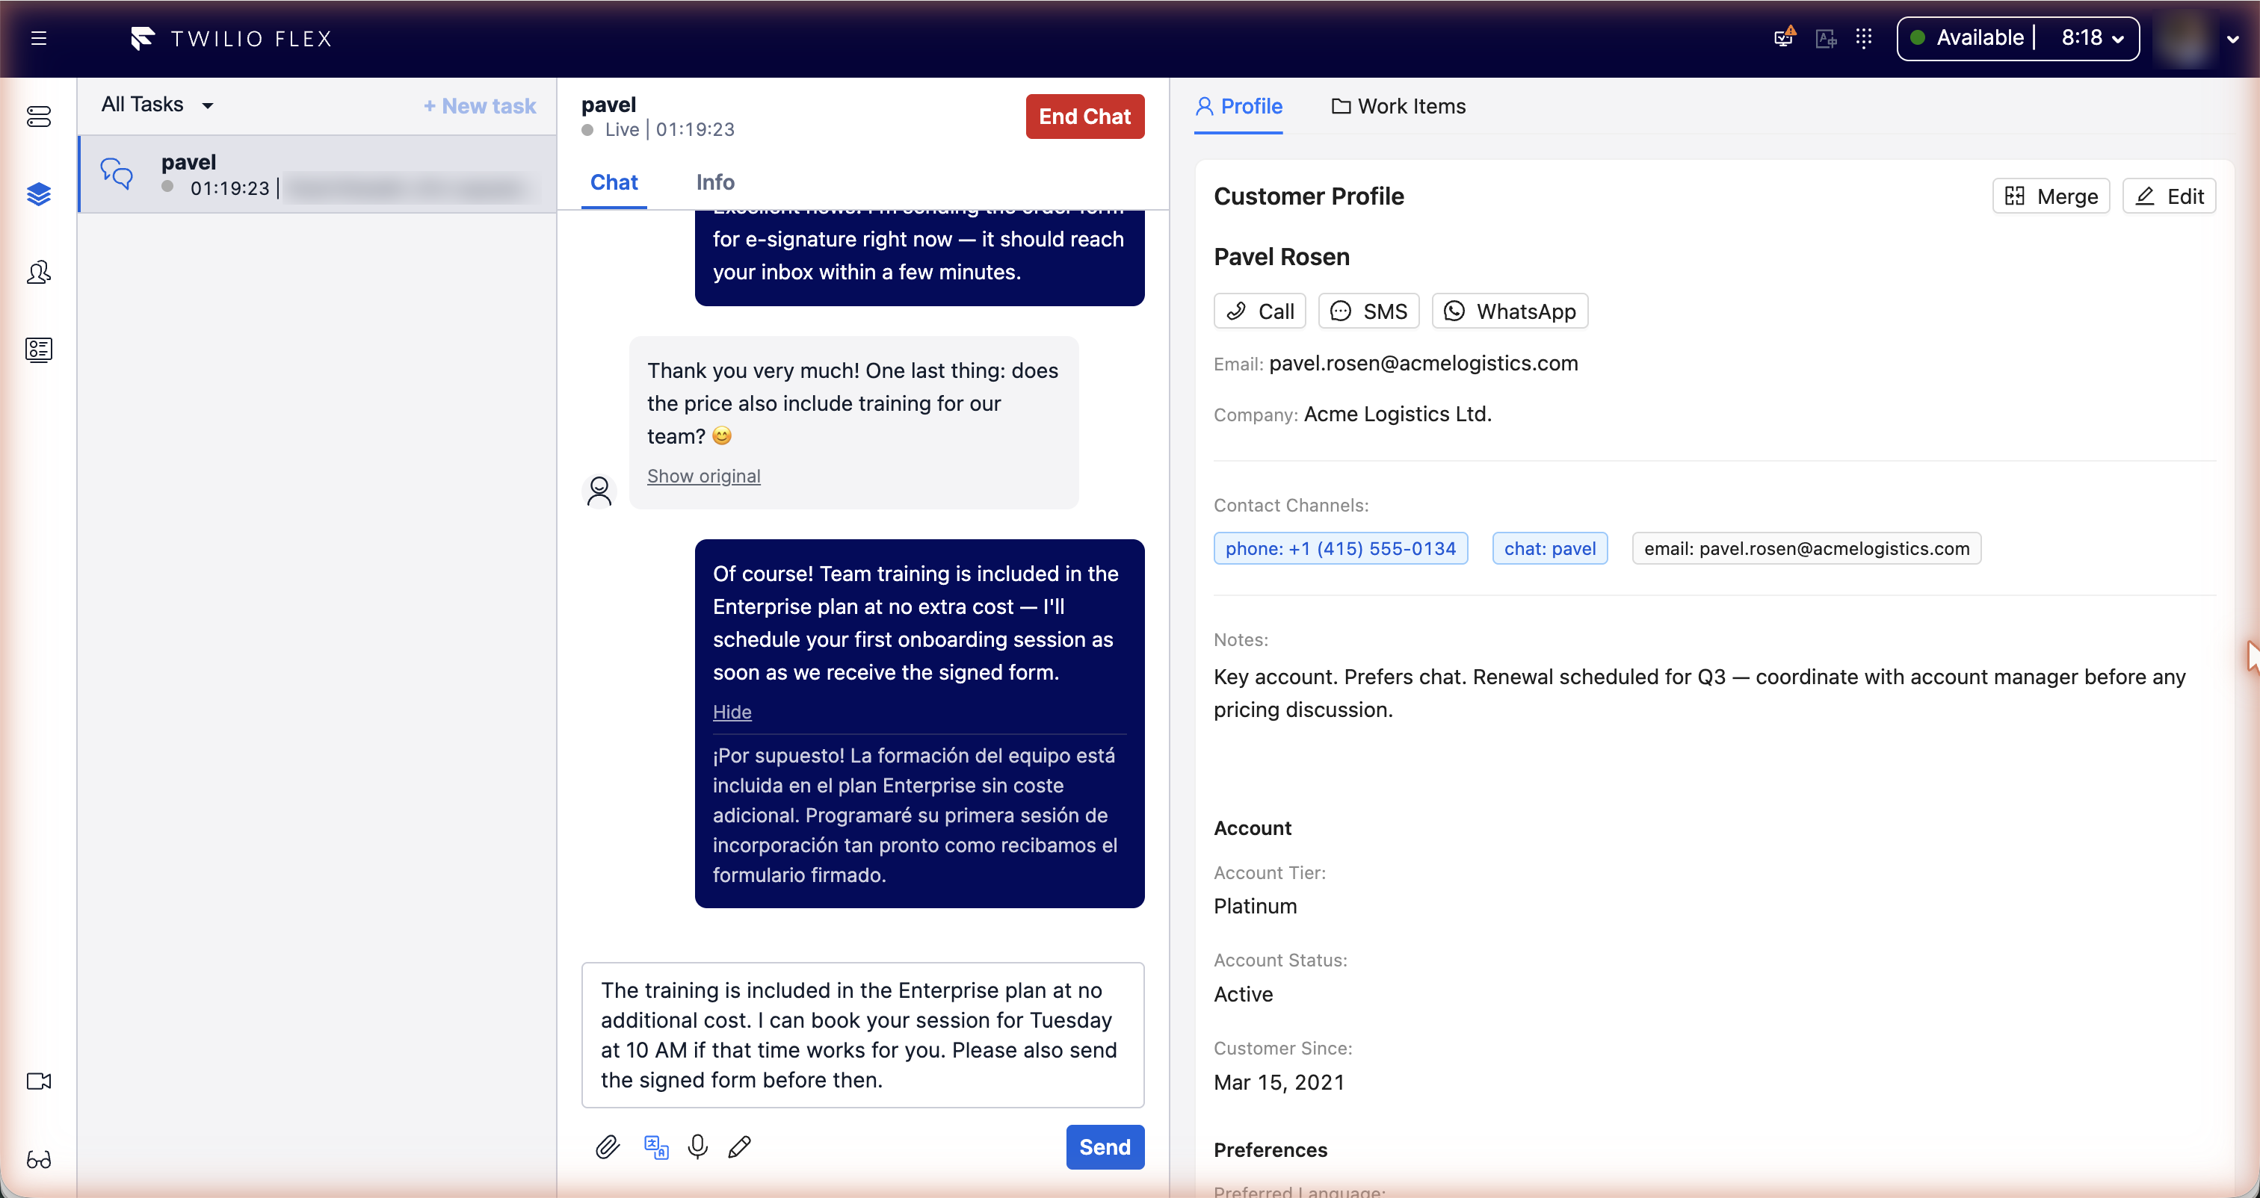Click the Acme Logistics Ltd. company text
Image resolution: width=2260 pixels, height=1198 pixels.
(1398, 413)
